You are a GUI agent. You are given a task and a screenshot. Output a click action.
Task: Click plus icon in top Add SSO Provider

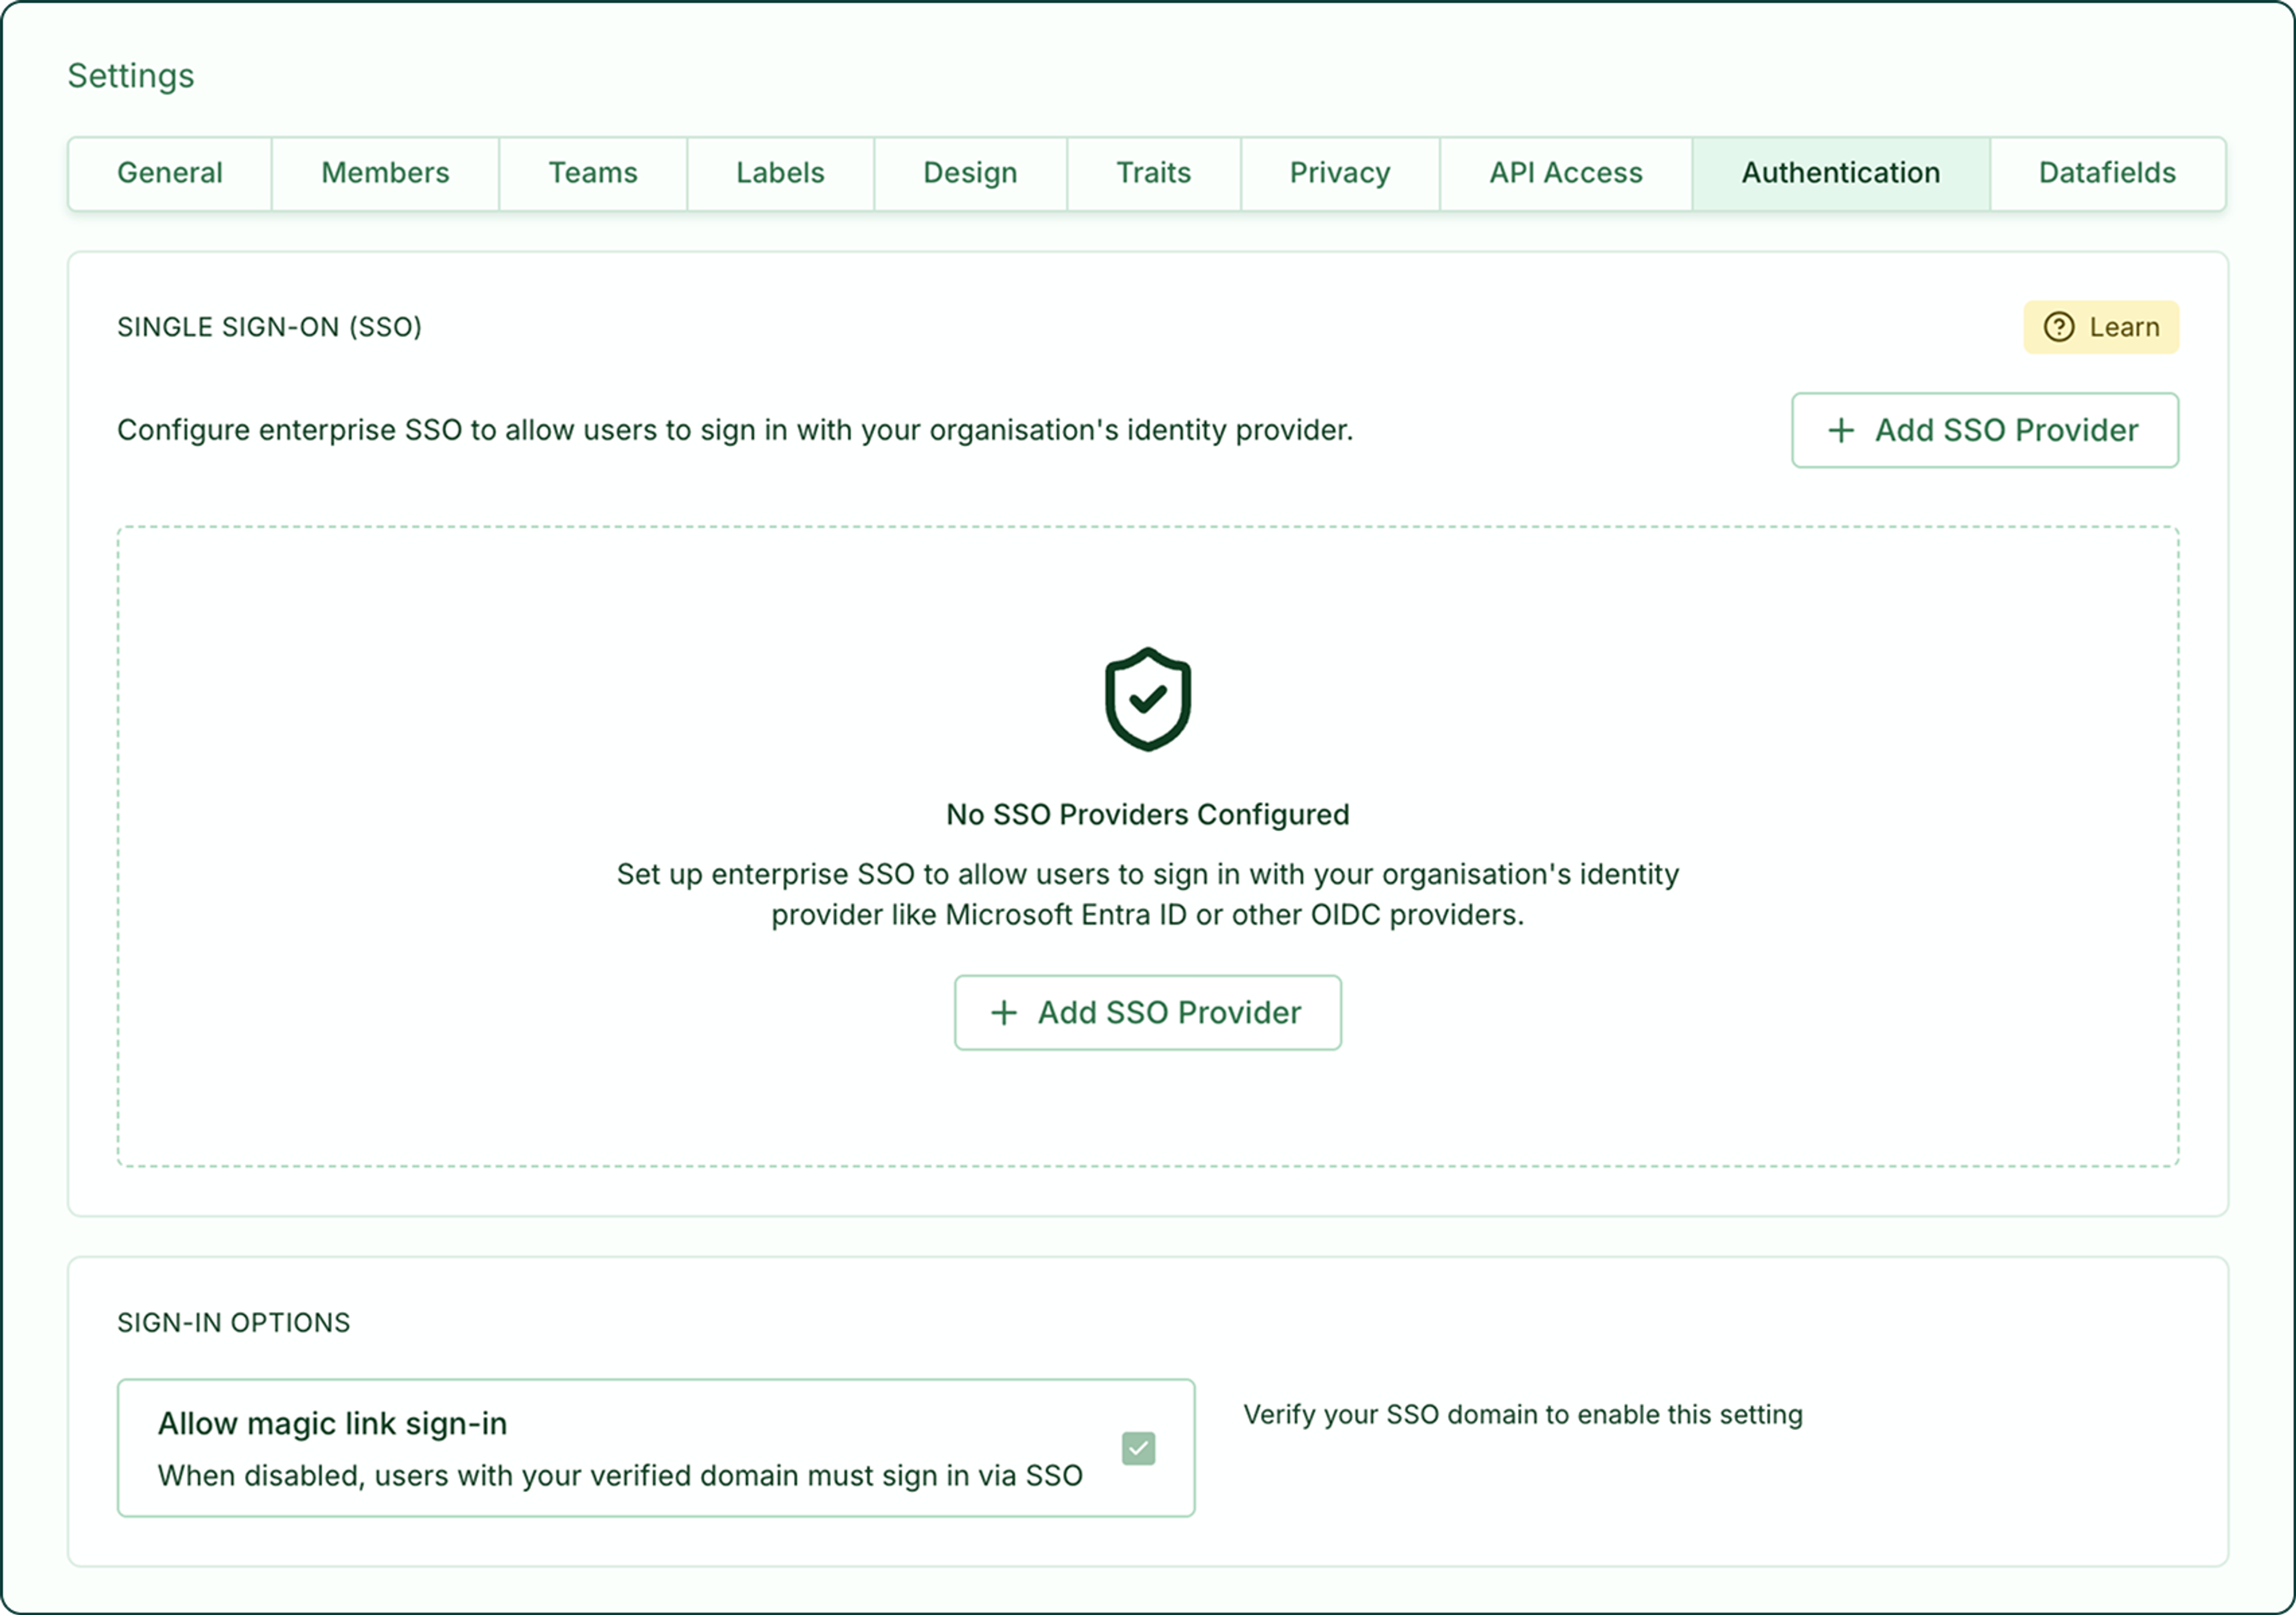pyautogui.click(x=1841, y=430)
